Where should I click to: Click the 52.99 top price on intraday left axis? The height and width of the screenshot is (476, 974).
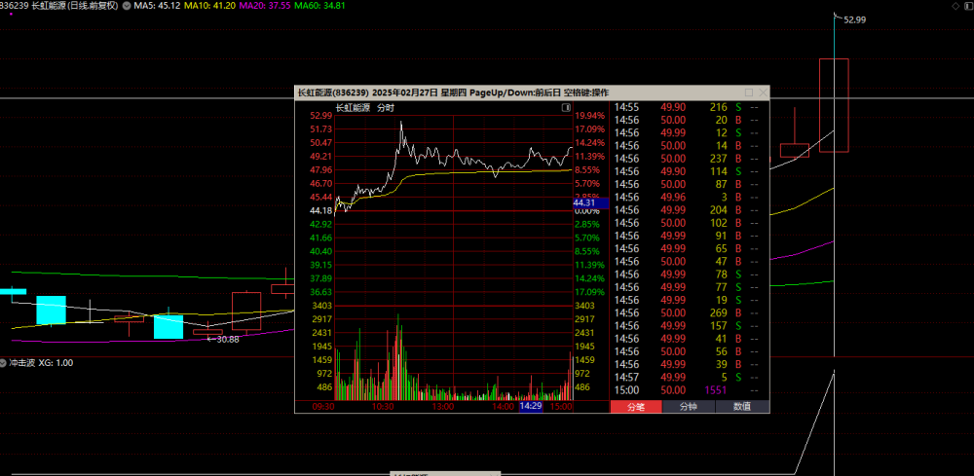tap(321, 116)
